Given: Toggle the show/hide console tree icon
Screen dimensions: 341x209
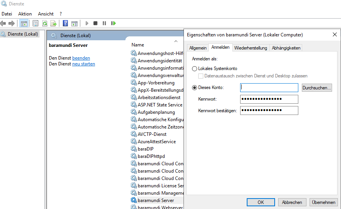Looking at the screenshot, I should pos(24,24).
